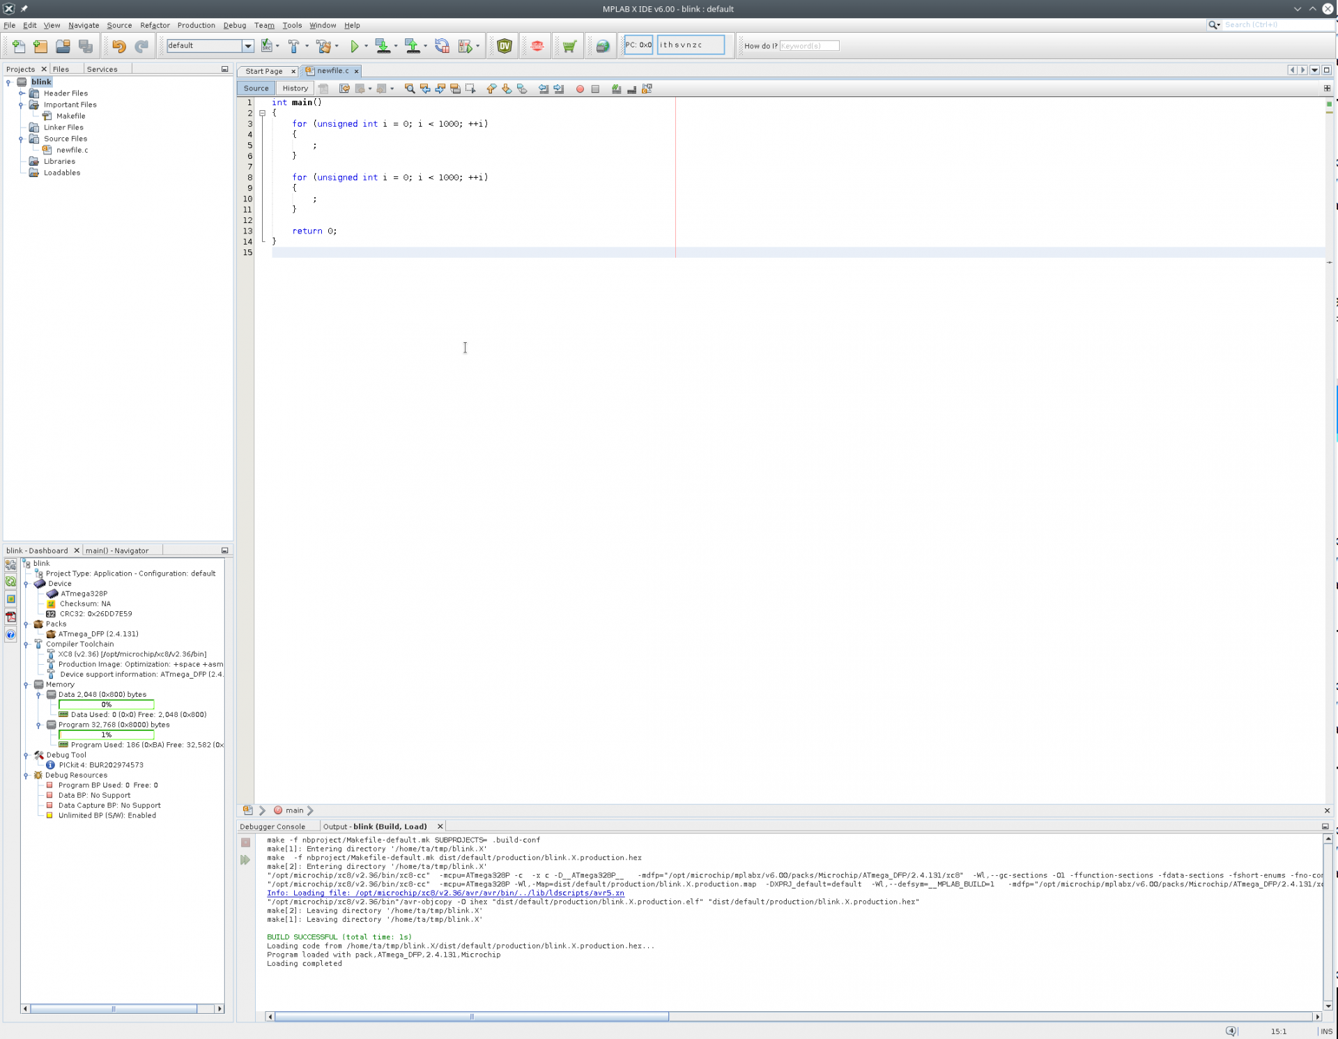
Task: Click the History view button
Action: point(295,88)
